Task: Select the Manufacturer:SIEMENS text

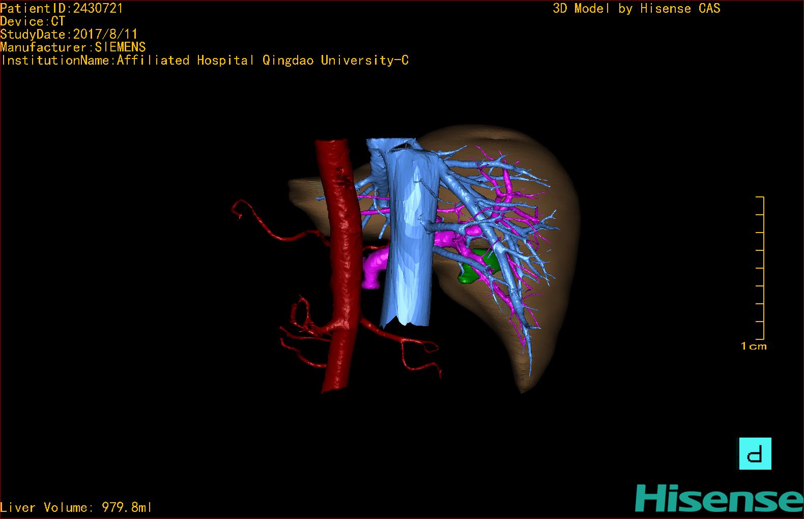Action: point(73,47)
